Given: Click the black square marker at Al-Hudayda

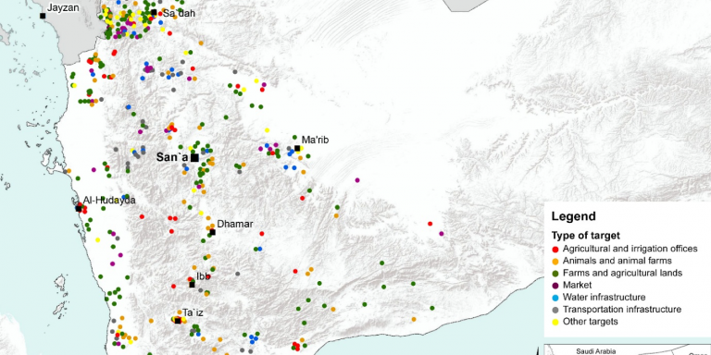Looking at the screenshot, I should point(79,209).
